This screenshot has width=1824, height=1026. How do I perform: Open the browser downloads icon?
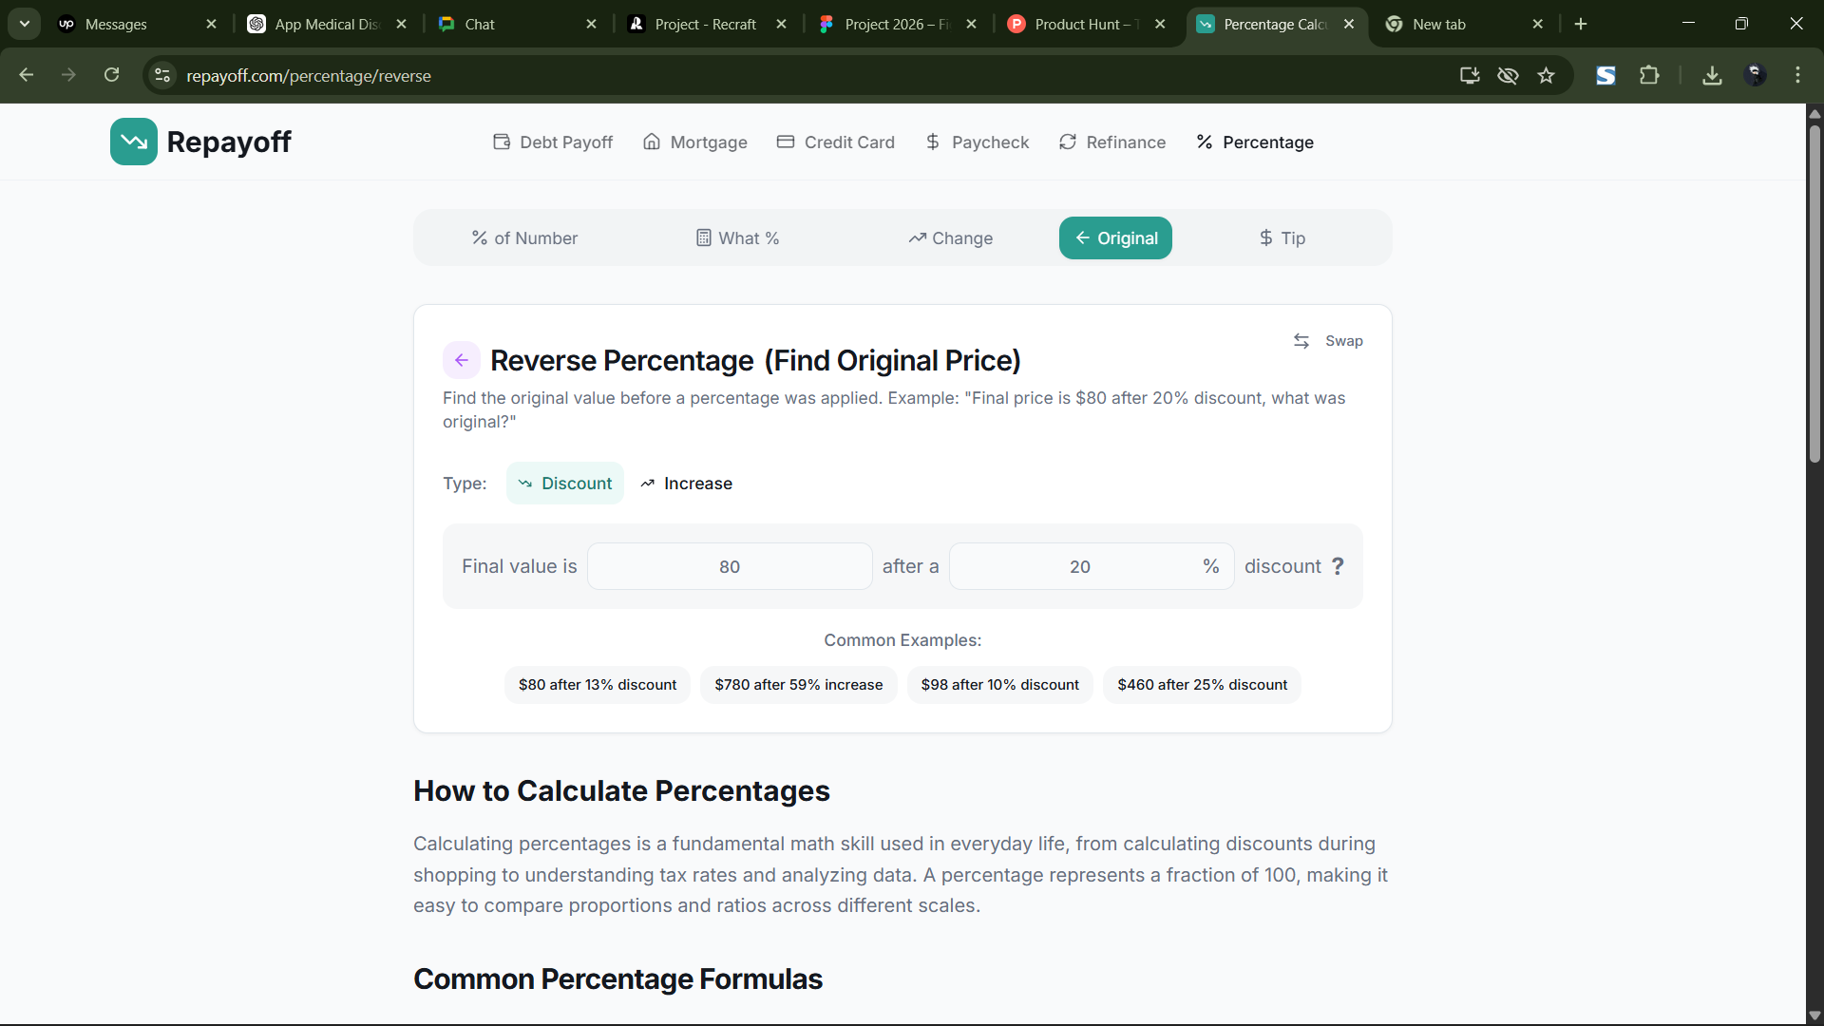coord(1712,76)
